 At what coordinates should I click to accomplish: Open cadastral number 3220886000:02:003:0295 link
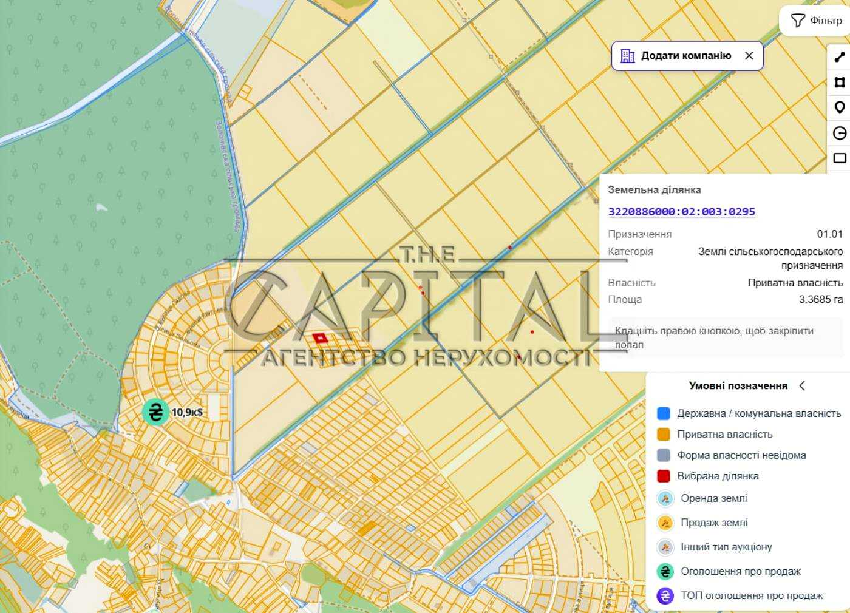pyautogui.click(x=682, y=211)
